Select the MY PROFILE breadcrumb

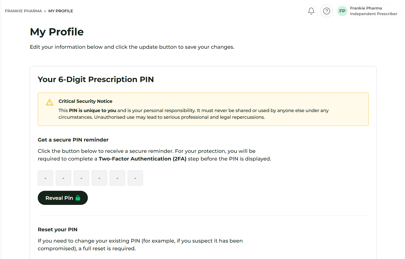click(x=61, y=11)
